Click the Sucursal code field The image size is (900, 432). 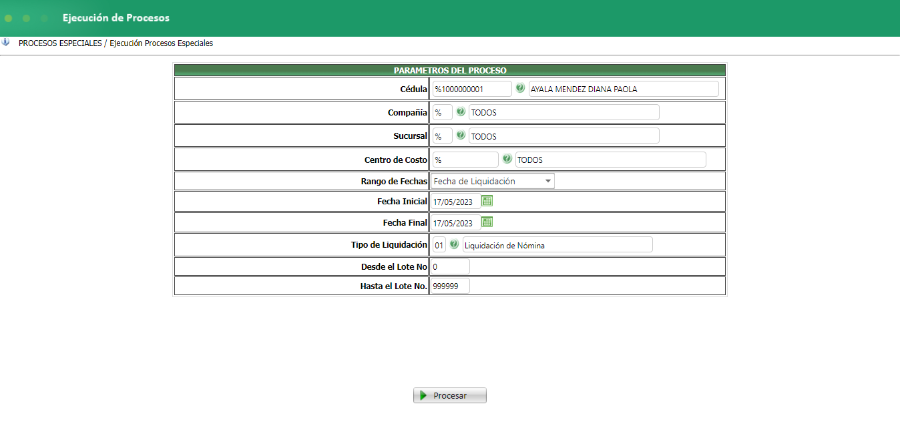(x=443, y=136)
